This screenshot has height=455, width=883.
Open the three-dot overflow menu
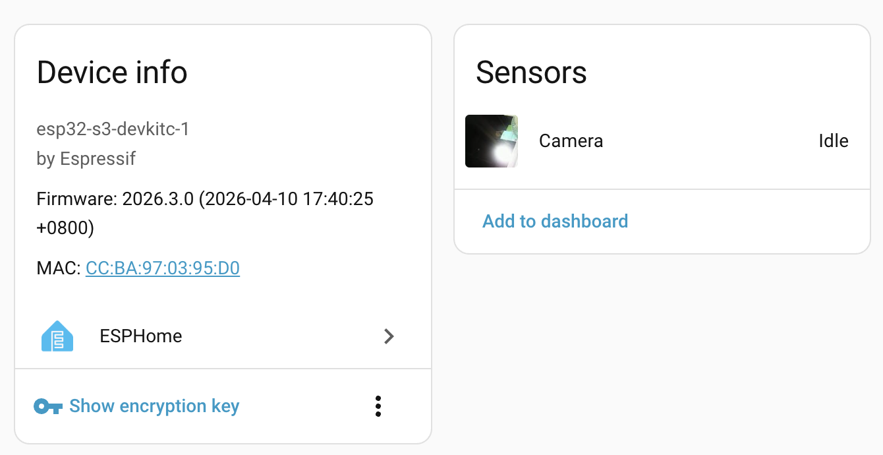pos(378,406)
